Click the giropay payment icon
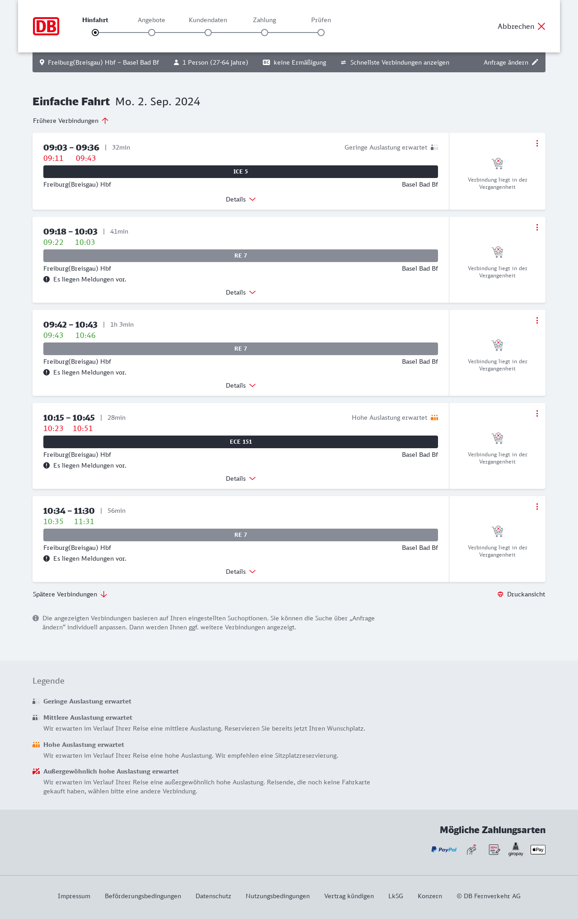 click(516, 849)
